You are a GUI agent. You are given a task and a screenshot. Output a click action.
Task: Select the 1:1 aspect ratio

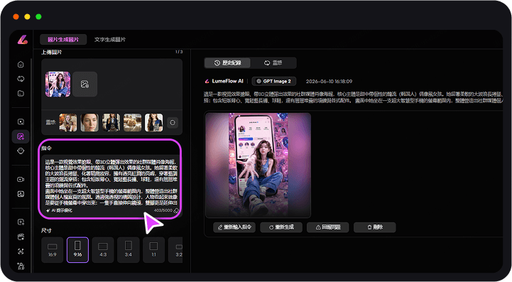[153, 250]
